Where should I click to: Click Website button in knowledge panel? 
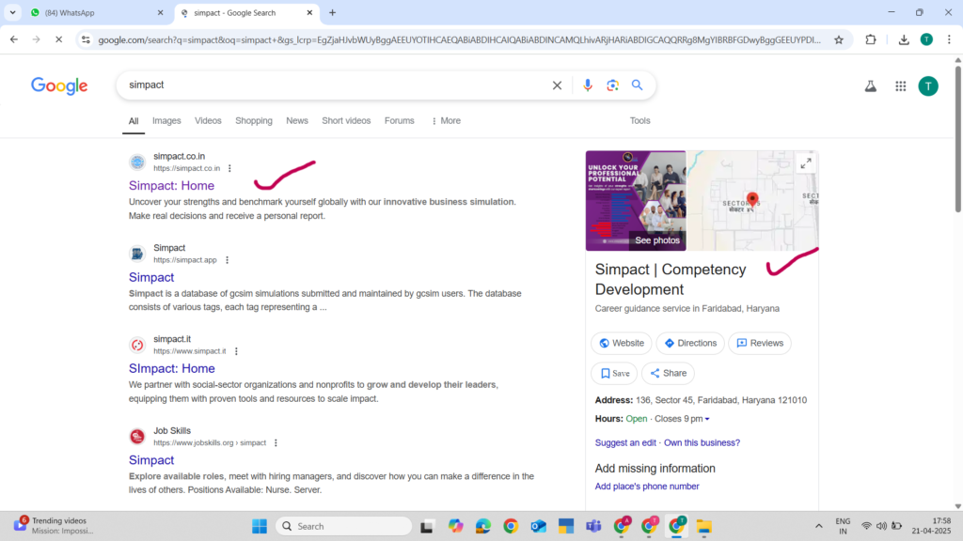click(621, 343)
